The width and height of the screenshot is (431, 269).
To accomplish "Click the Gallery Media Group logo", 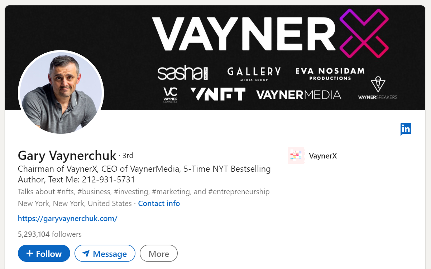I will pyautogui.click(x=254, y=74).
